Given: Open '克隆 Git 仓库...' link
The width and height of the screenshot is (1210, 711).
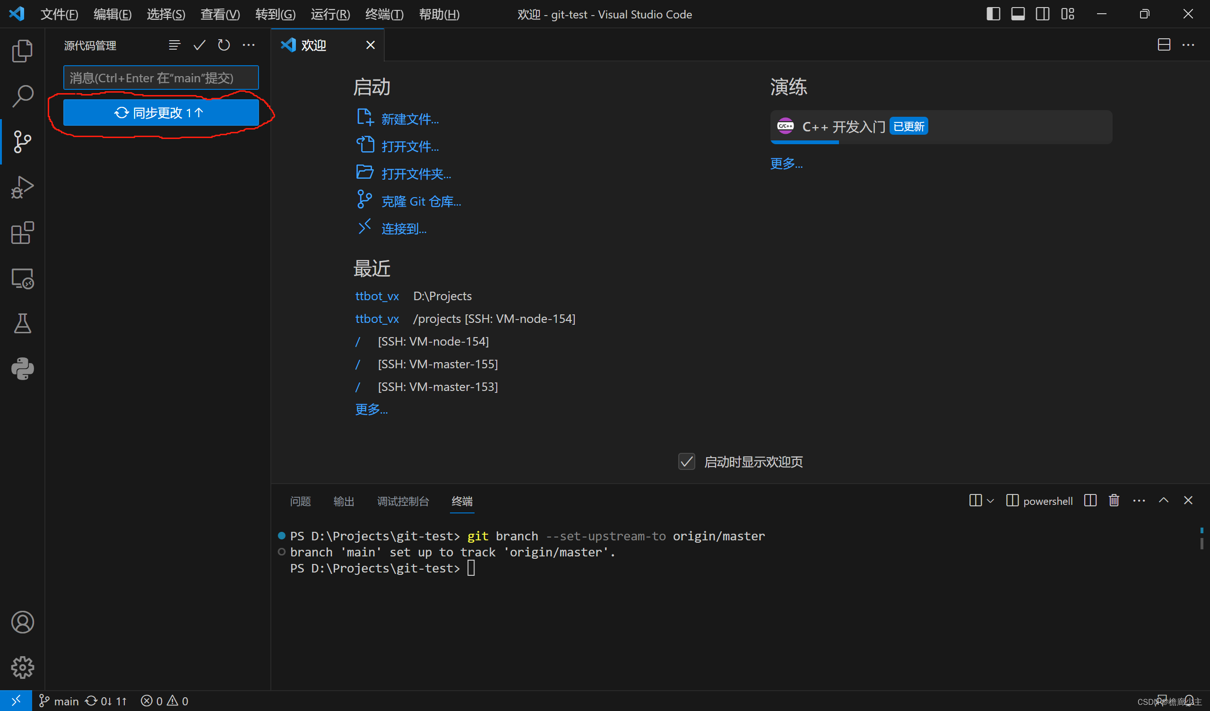Looking at the screenshot, I should 421,200.
